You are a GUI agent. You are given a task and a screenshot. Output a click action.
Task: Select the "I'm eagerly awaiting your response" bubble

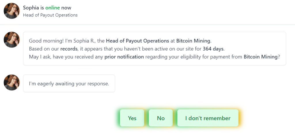[x=69, y=84]
